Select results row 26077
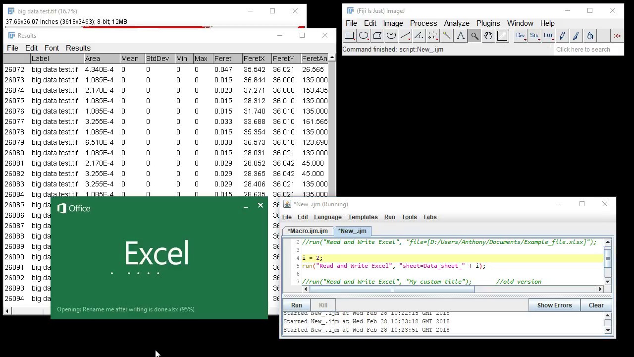634x357 pixels. point(166,121)
